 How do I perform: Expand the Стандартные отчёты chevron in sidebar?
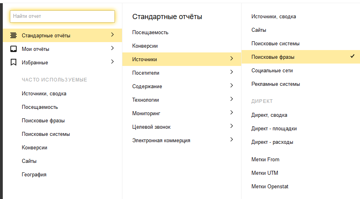click(x=112, y=35)
